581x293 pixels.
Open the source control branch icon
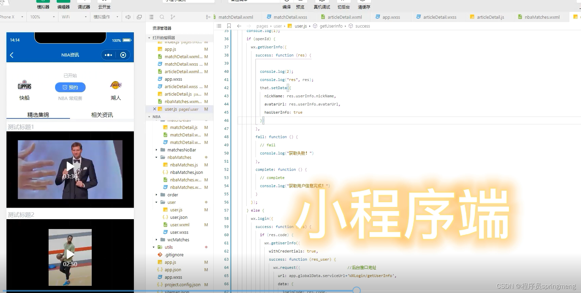[173, 17]
